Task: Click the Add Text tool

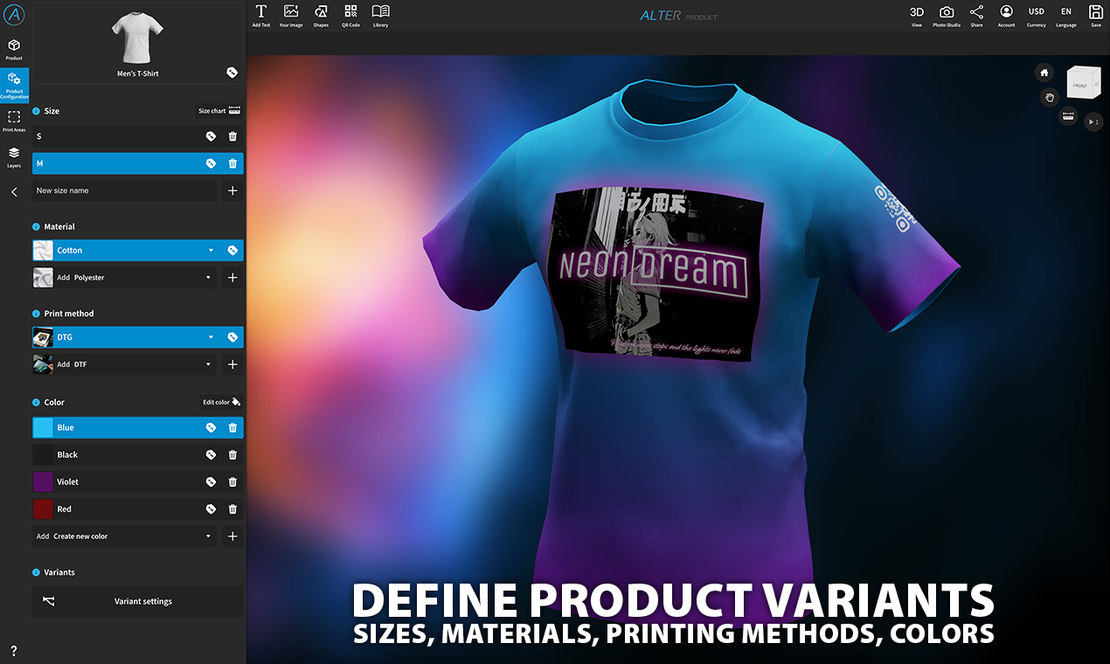Action: [260, 15]
